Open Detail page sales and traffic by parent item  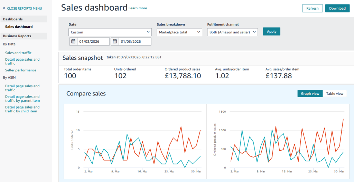pos(22,99)
